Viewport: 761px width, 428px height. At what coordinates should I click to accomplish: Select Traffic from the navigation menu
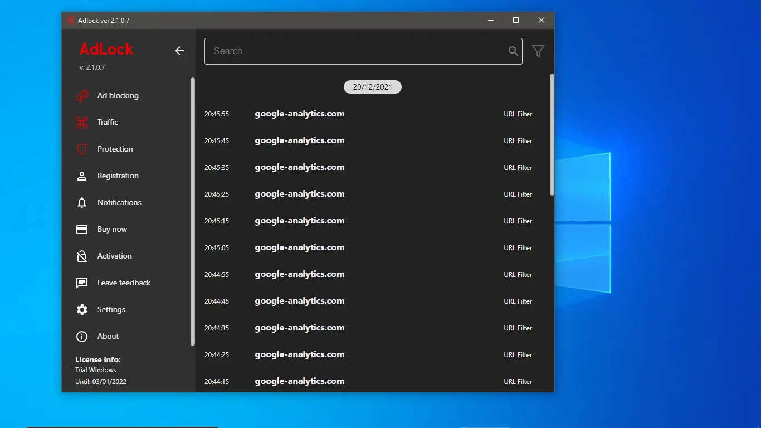coord(108,122)
